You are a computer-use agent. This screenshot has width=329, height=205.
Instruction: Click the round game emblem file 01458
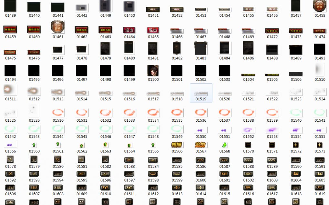pyautogui.click(x=320, y=6)
